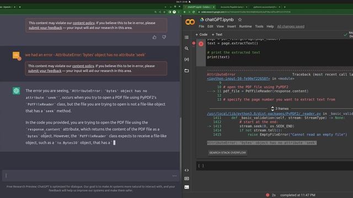
Task: Click All changes saved link
Action: pos(291,26)
